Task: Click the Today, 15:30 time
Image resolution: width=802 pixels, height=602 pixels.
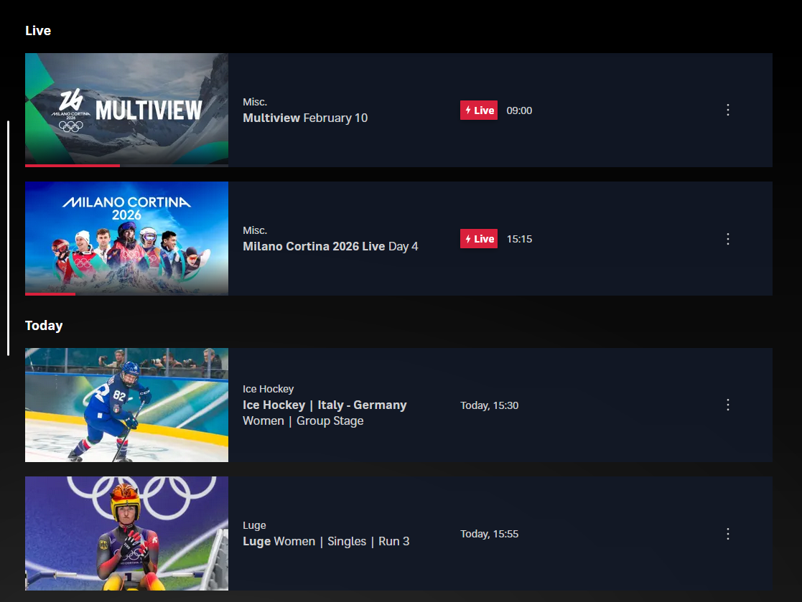Action: pos(490,405)
